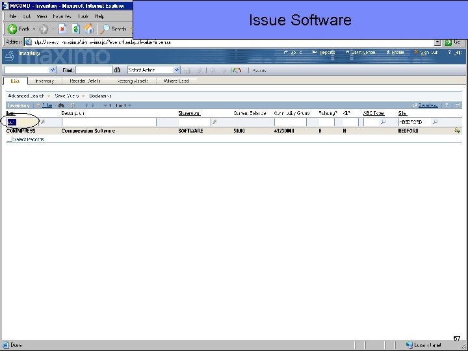
Task: Open the address bar dropdown arrow
Action: tap(437, 42)
